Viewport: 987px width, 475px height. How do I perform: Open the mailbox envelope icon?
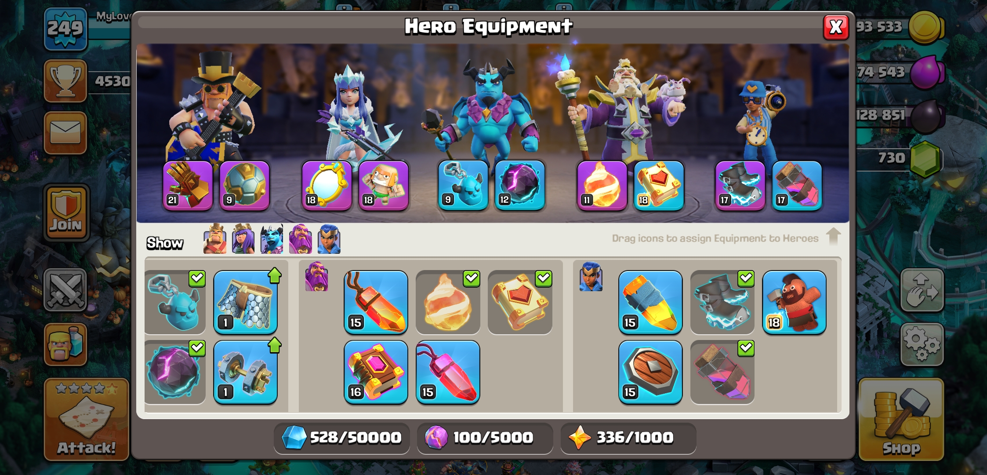point(65,132)
